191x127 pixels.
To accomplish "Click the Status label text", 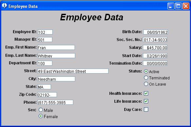I will [x=135, y=71].
